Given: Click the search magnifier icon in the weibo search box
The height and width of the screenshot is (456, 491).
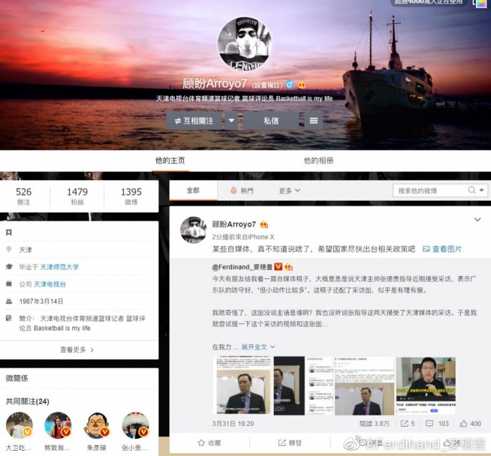Looking at the screenshot, I should tap(471, 190).
